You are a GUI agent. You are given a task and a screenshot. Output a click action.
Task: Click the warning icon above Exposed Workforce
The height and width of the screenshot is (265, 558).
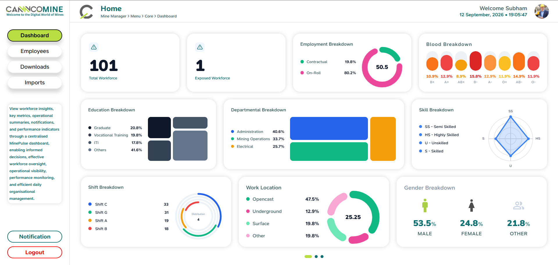(200, 47)
